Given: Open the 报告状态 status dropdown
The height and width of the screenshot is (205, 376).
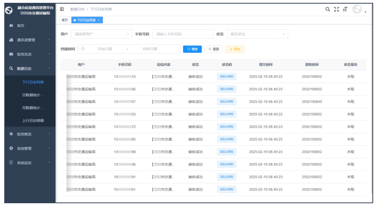Looking at the screenshot, I should point(257,34).
